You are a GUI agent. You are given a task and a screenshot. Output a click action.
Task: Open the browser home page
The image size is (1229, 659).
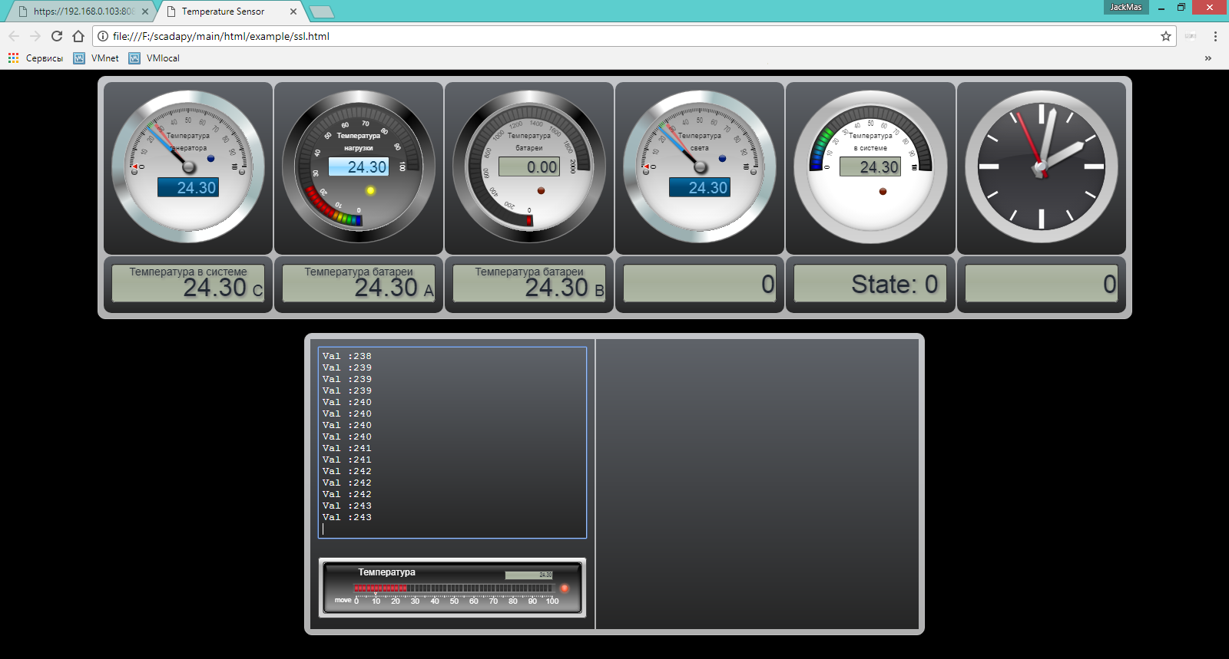pos(78,36)
